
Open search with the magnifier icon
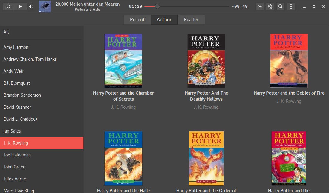click(280, 7)
